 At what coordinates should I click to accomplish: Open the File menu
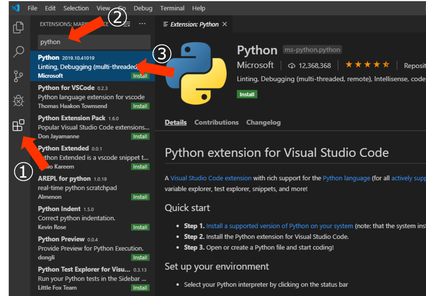click(x=32, y=8)
